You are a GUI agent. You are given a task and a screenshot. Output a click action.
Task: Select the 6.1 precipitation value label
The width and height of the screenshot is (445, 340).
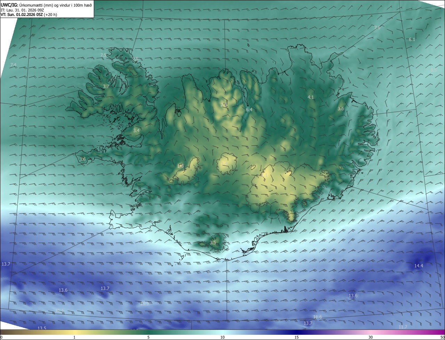click(412, 40)
